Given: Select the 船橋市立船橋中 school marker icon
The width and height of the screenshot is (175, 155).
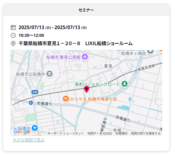Looking at the screenshot, I should (50, 74).
